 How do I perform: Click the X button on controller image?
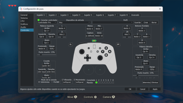click(x=106, y=48)
